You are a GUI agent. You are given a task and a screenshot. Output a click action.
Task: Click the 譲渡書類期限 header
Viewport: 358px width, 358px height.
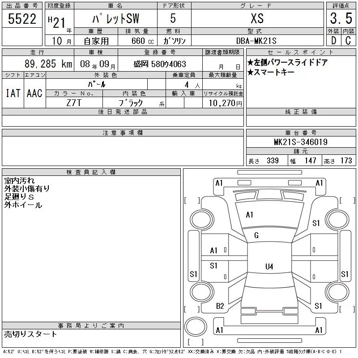(222, 52)
